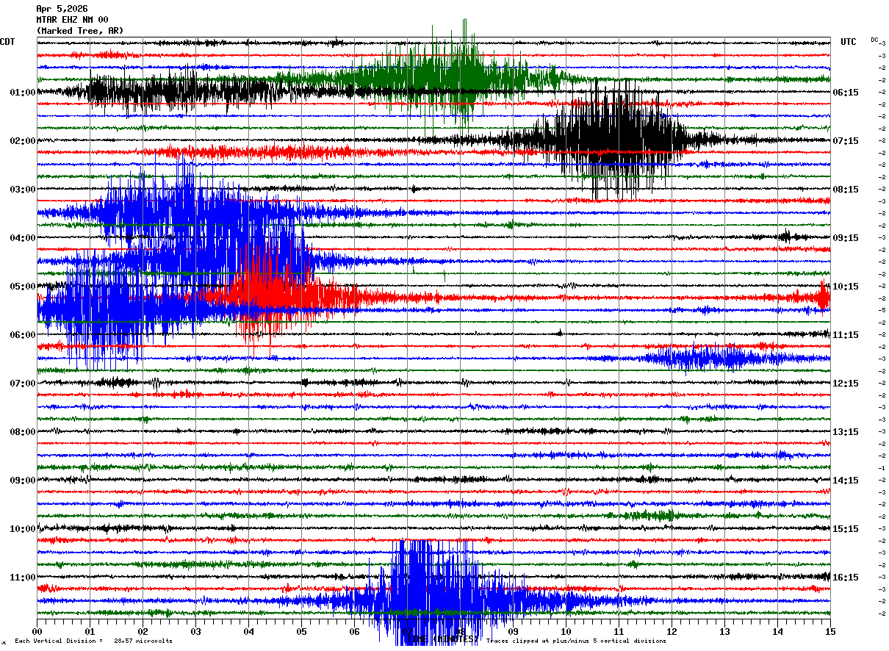Click the CDT timezone label

pos(7,42)
